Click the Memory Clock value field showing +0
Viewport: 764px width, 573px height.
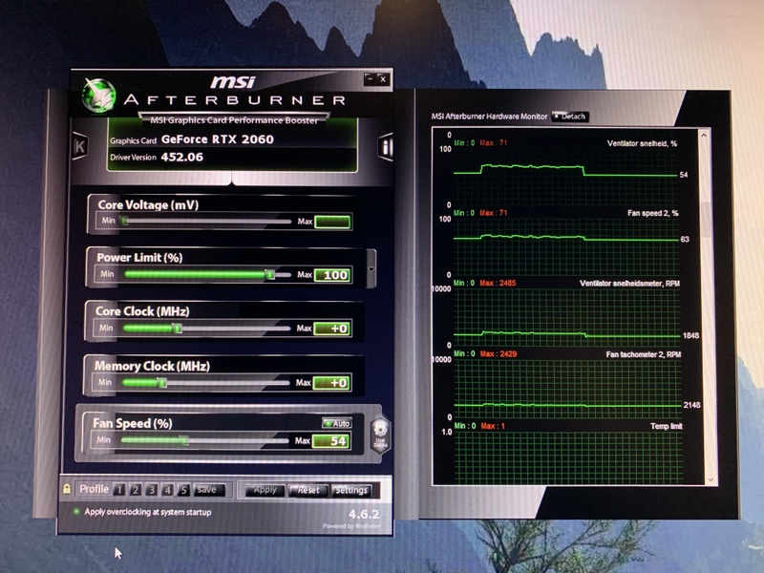pos(331,383)
